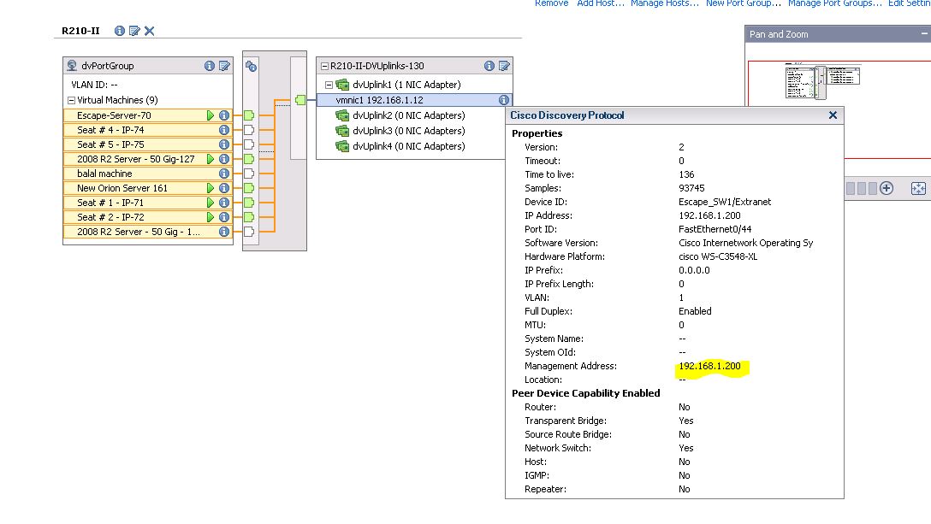The image size is (931, 524).
Task: Click powered-on arrow of Seat # 2 - IP-72
Action: click(211, 217)
